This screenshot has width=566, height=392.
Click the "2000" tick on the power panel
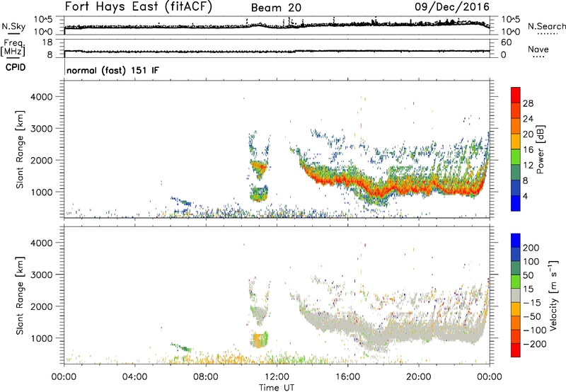(41, 160)
